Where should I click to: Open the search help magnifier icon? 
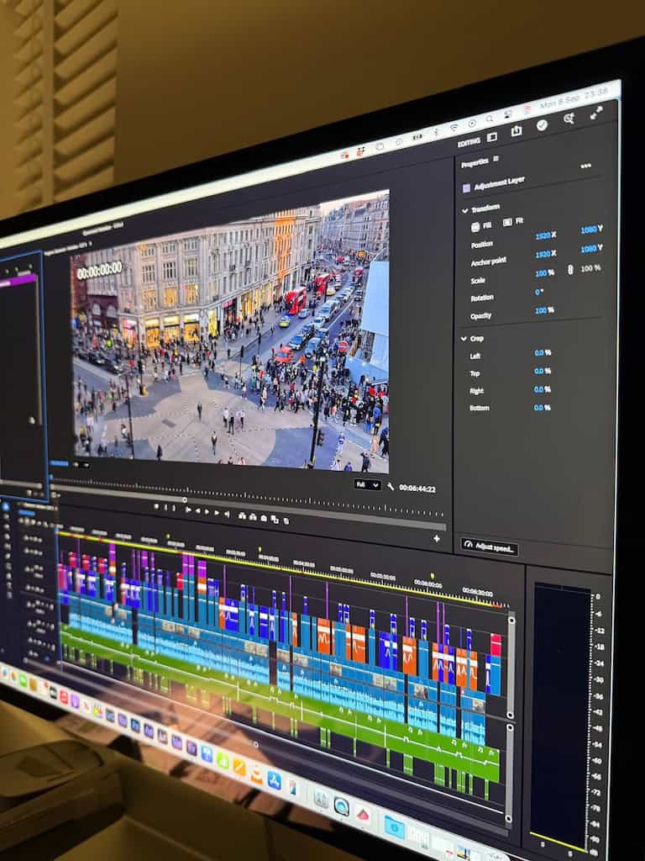tap(569, 118)
